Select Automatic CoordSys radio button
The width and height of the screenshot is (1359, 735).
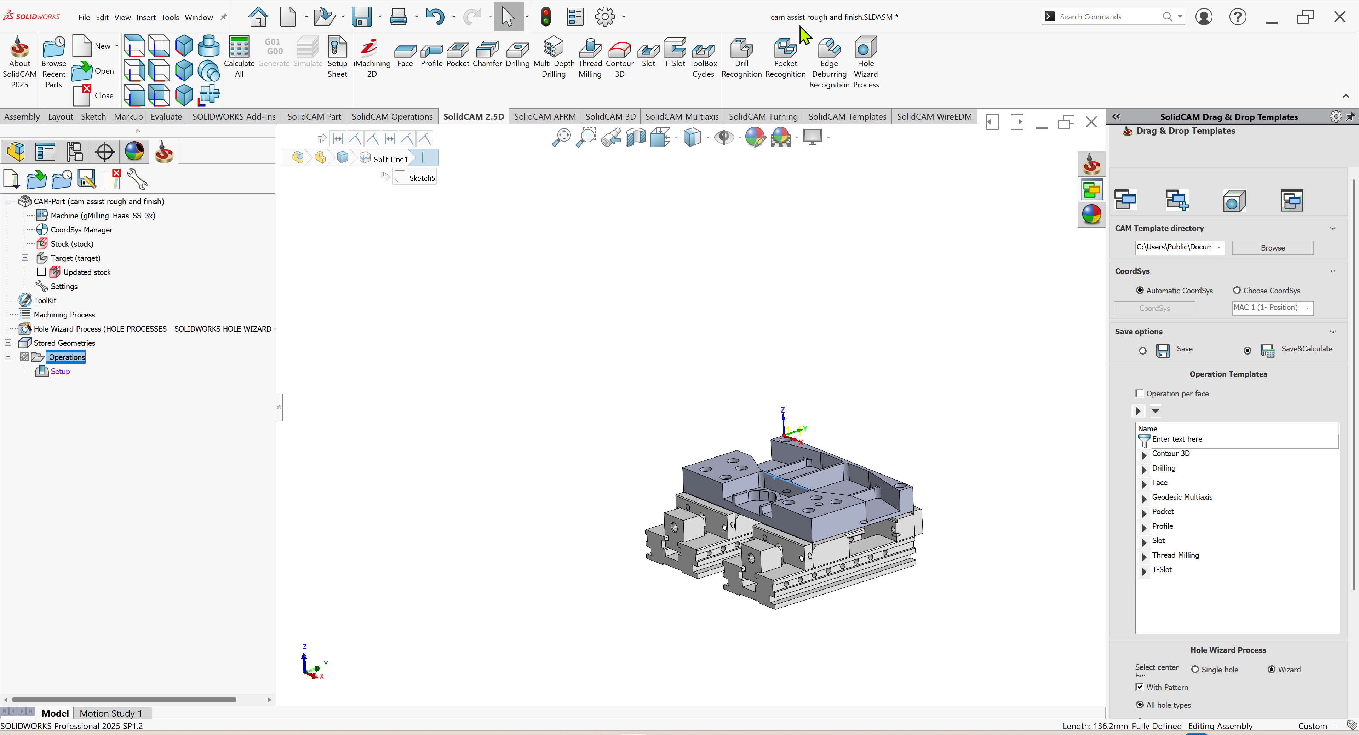point(1140,290)
